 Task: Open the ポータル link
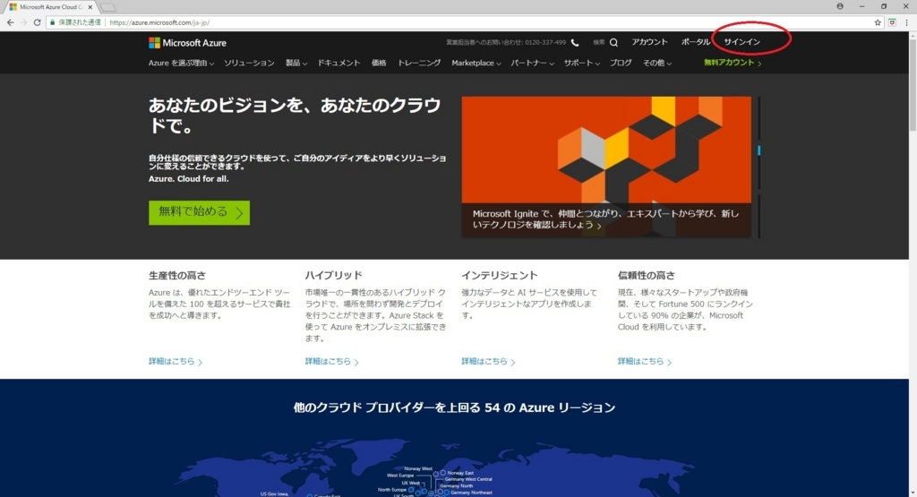[x=695, y=42]
